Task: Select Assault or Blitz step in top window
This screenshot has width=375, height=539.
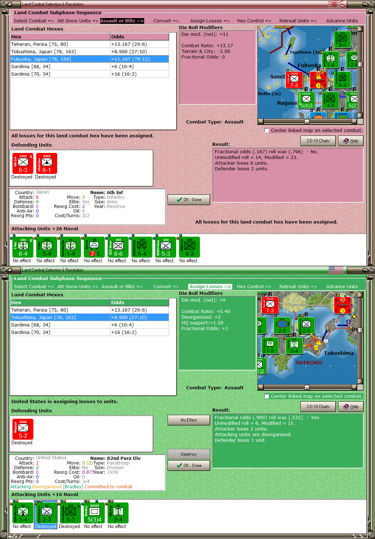Action: [x=122, y=21]
